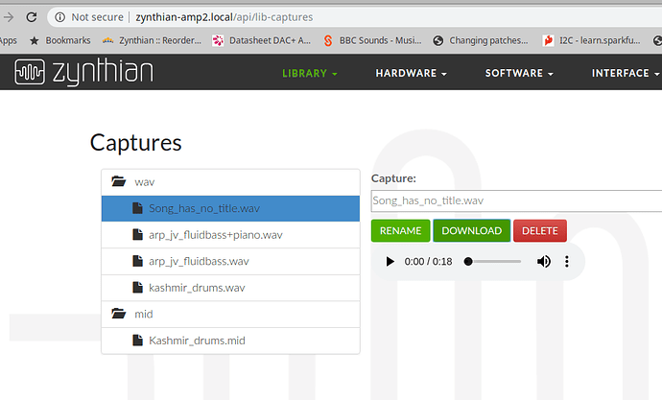662x400 pixels.
Task: Play the audio capture
Action: click(390, 262)
